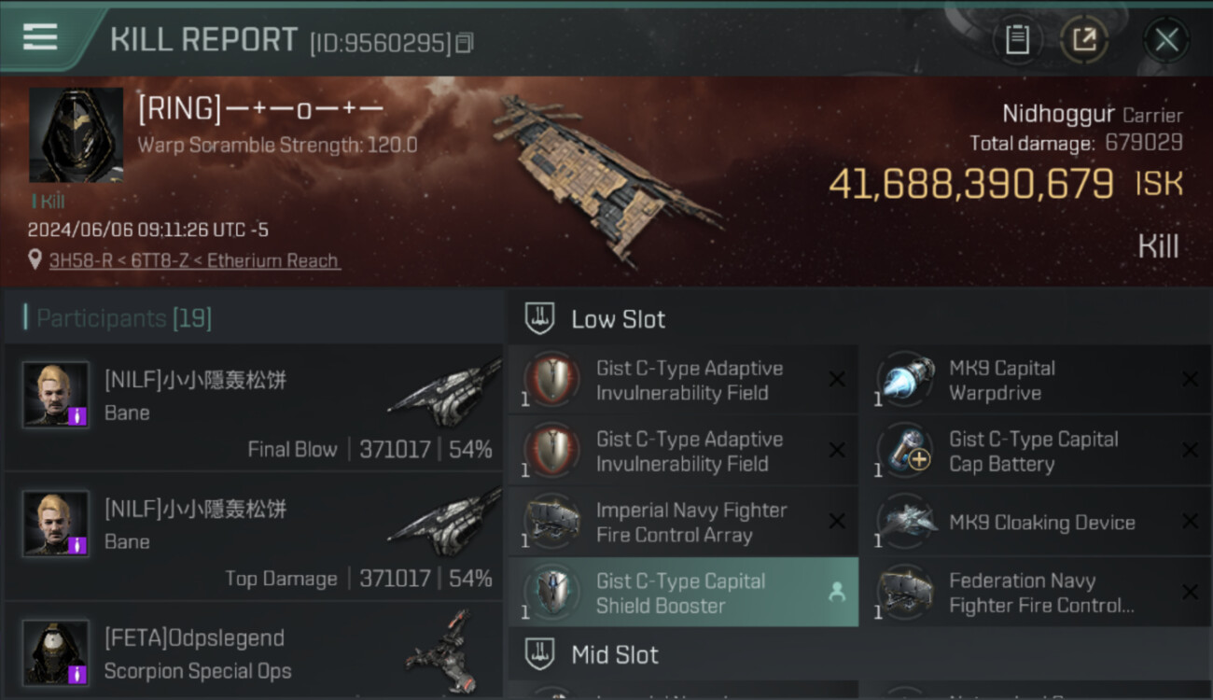Select the victim's pilot portrait

tap(76, 135)
